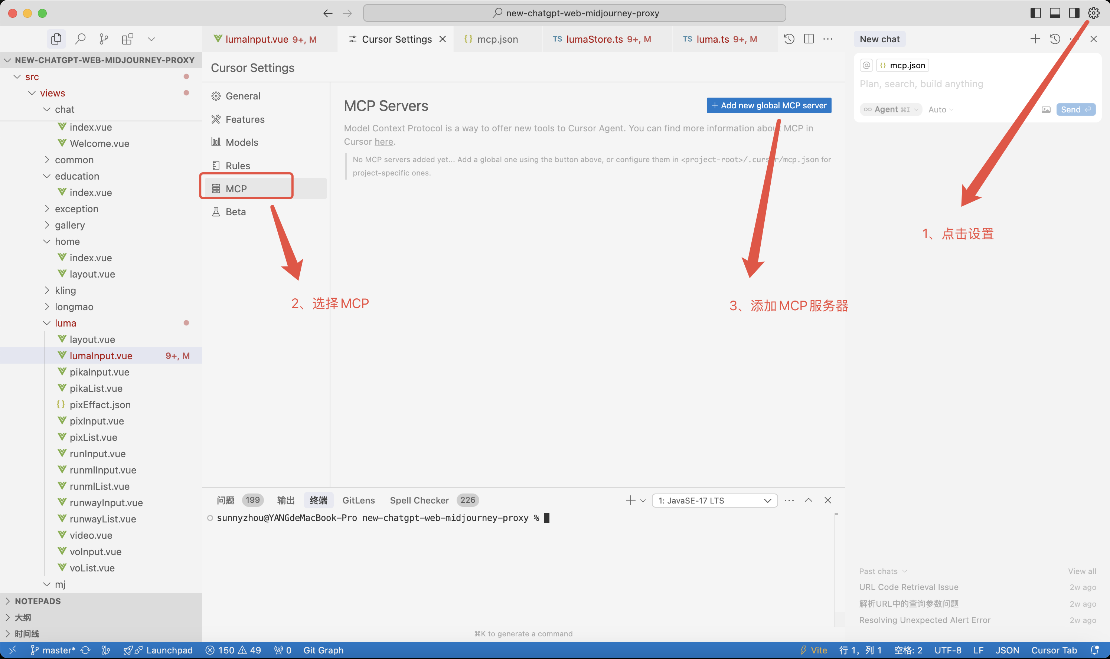
Task: Select the Models settings section
Action: coord(242,142)
